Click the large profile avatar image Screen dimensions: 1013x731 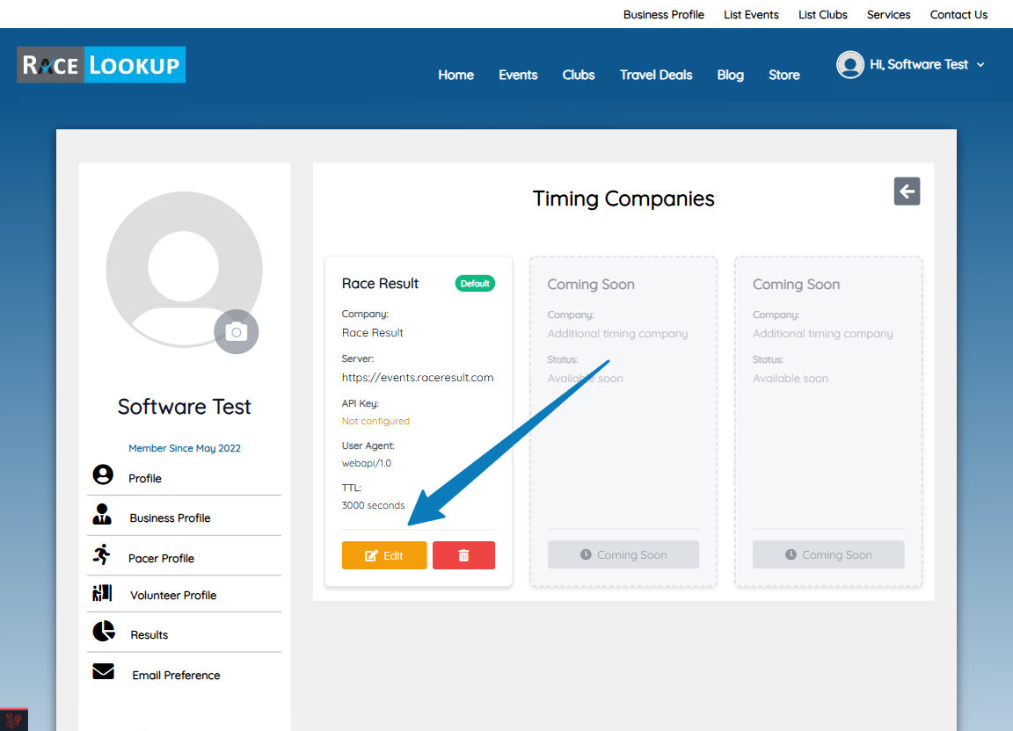[184, 264]
